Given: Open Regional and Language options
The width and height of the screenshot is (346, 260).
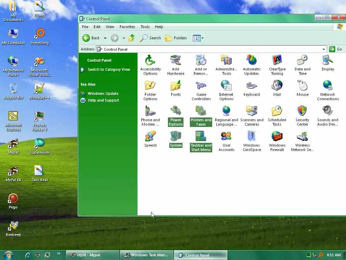Looking at the screenshot, I should [x=226, y=116].
